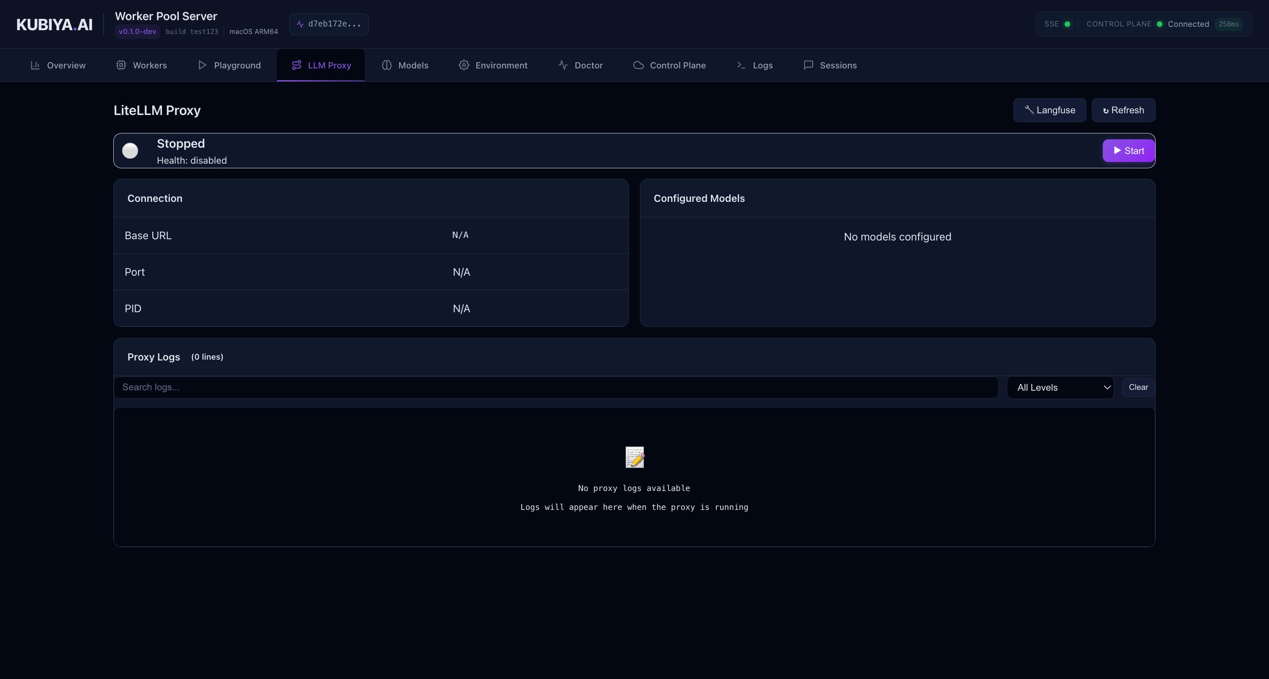Click the Stopped status circle indicator
The width and height of the screenshot is (1269, 679).
point(130,151)
